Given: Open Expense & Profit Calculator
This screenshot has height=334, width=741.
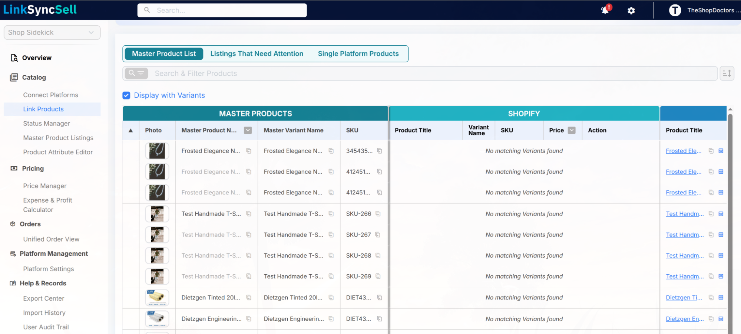Looking at the screenshot, I should point(47,205).
